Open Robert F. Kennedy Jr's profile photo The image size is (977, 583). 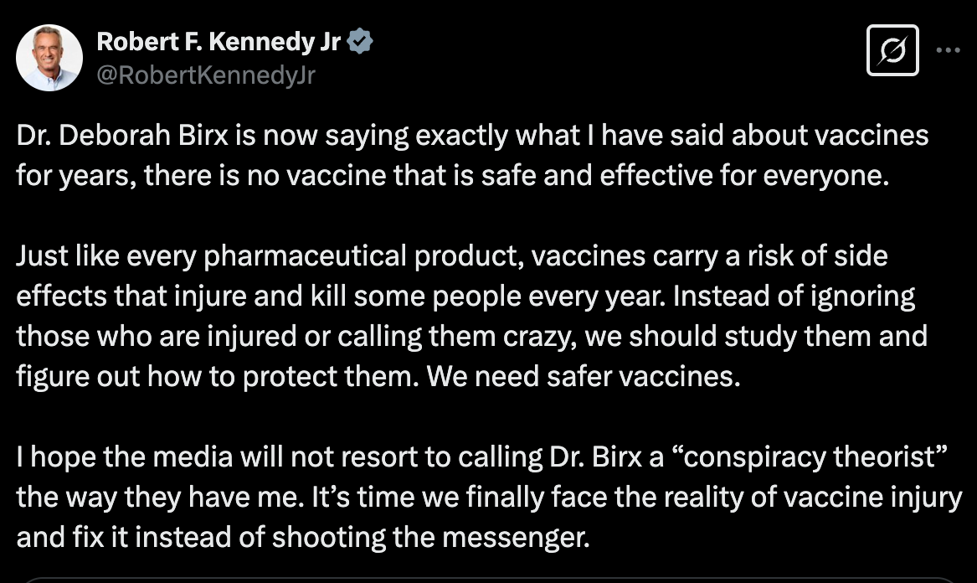coord(49,58)
